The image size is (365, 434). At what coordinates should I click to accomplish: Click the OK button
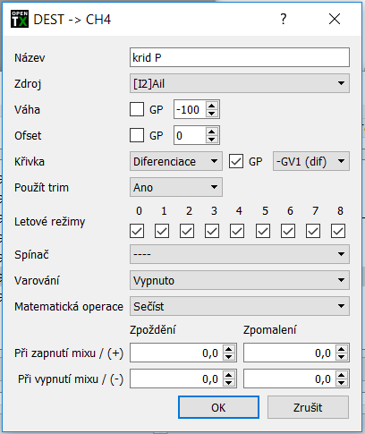218,407
